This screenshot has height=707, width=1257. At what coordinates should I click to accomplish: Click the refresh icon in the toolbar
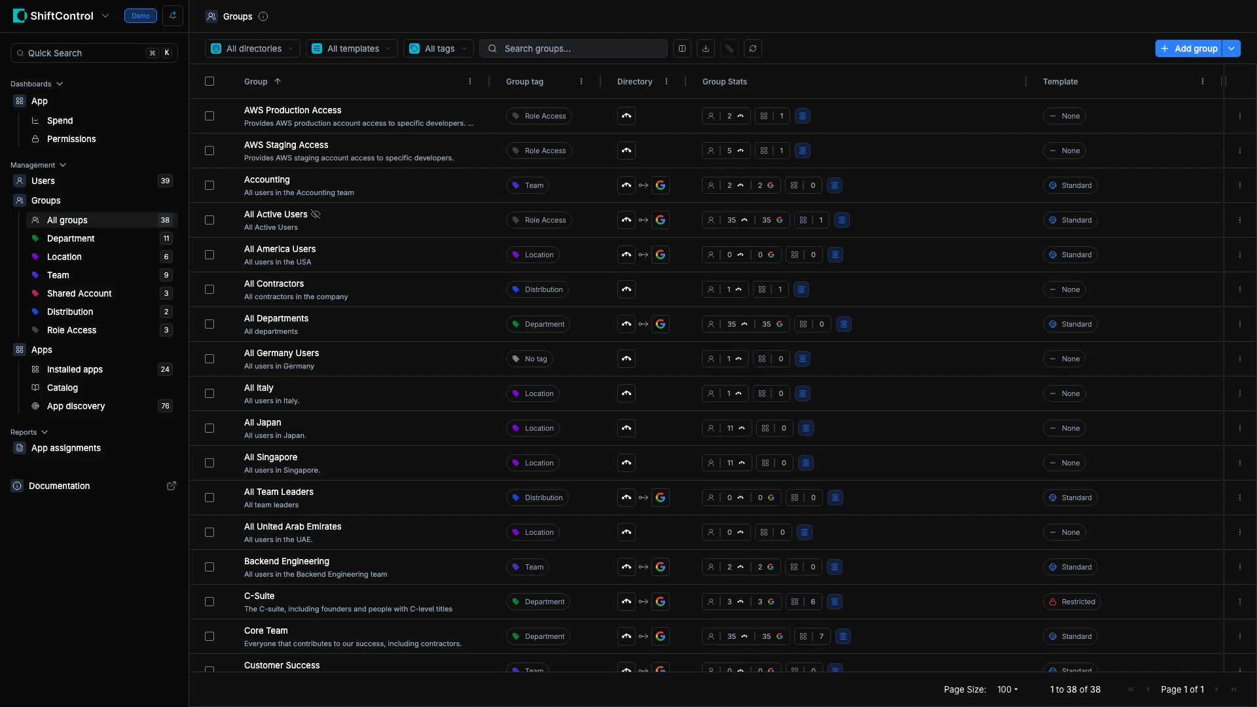coord(753,48)
